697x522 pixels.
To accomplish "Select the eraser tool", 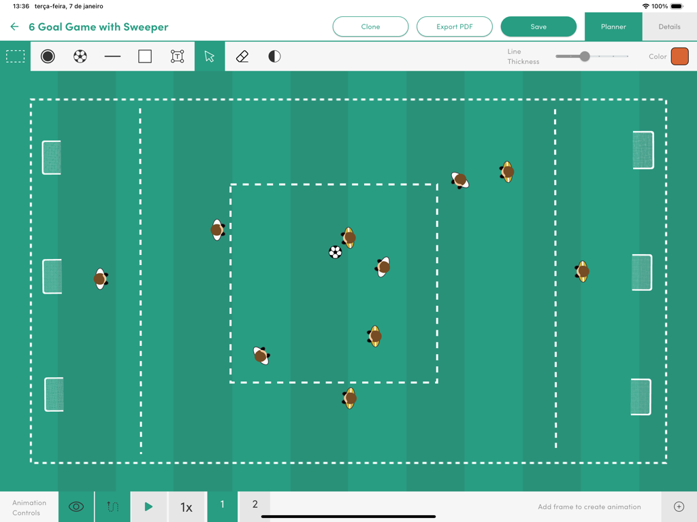I will (x=242, y=56).
